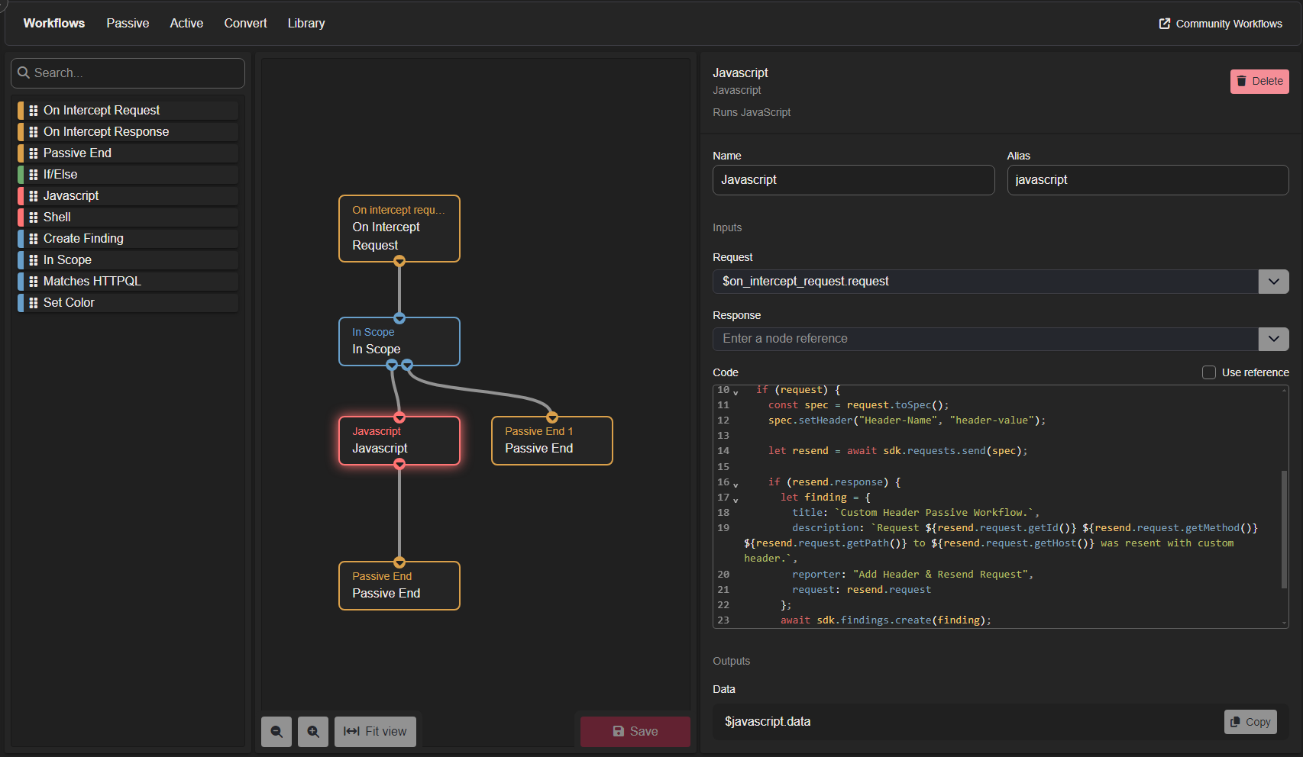Click the output connector of Javascript node
The width and height of the screenshot is (1303, 757).
399,464
